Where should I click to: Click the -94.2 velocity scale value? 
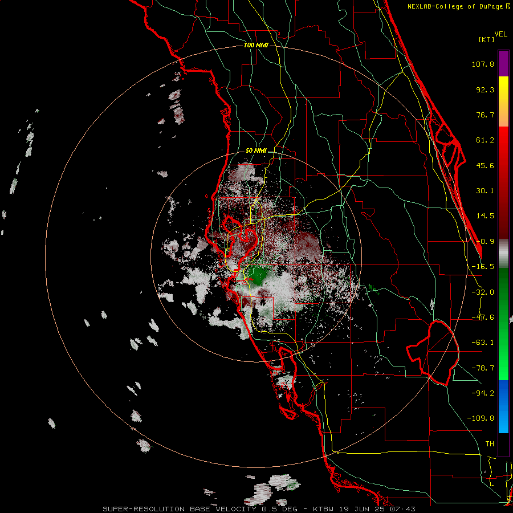tap(483, 393)
